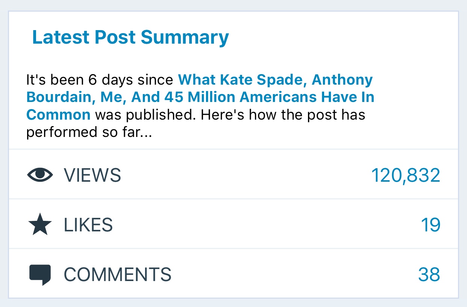Viewport: 467px width, 307px height.
Task: Click the speech bubble Comments icon
Action: point(40,275)
